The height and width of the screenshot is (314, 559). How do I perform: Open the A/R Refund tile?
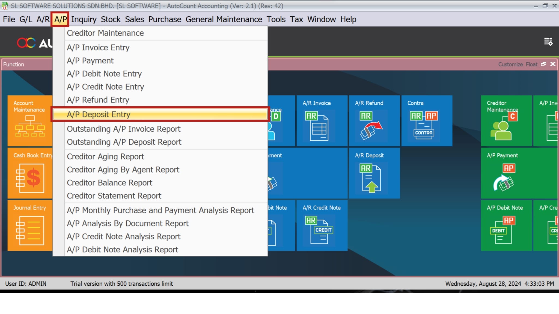point(374,120)
